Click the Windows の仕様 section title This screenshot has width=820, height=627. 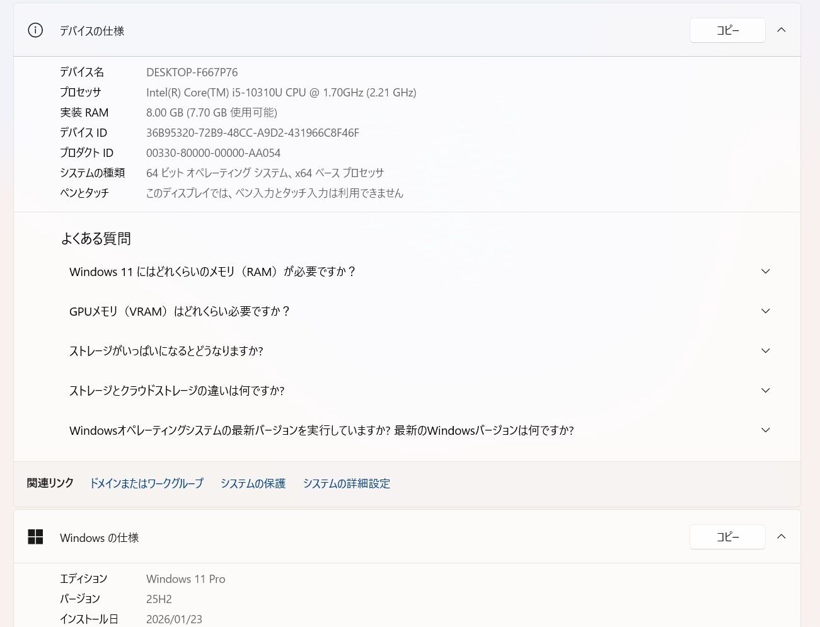[x=100, y=538]
